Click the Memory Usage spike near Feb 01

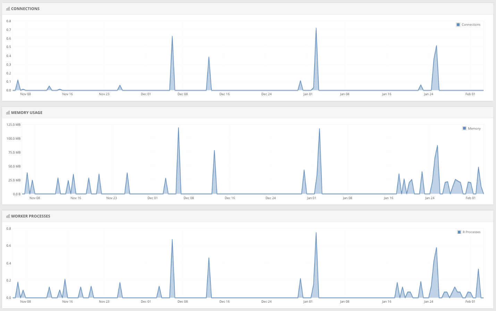(x=478, y=167)
